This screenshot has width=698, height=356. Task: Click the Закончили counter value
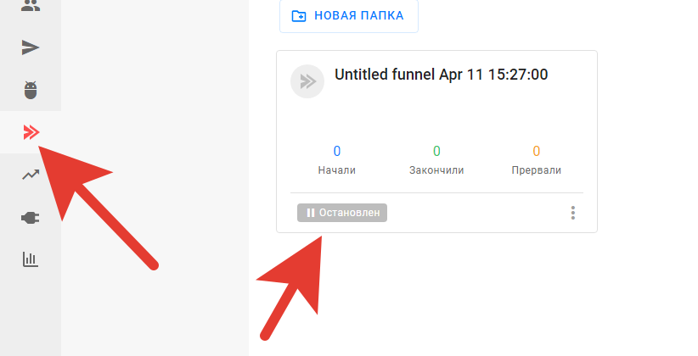tap(436, 151)
